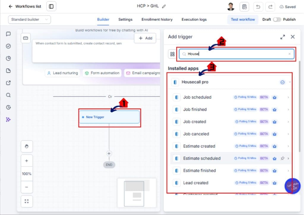Click the AI prompt text box
The height and width of the screenshot is (215, 304).
coord(96,51)
